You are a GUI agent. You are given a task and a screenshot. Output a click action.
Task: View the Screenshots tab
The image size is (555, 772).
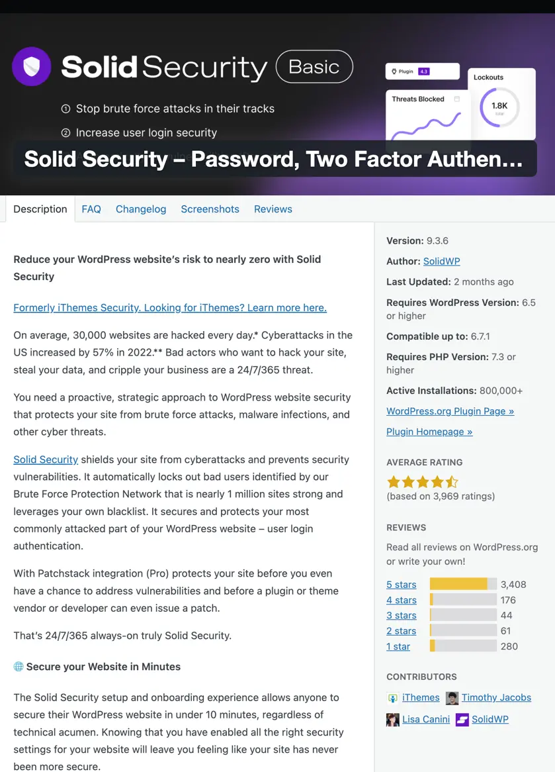[x=210, y=209]
